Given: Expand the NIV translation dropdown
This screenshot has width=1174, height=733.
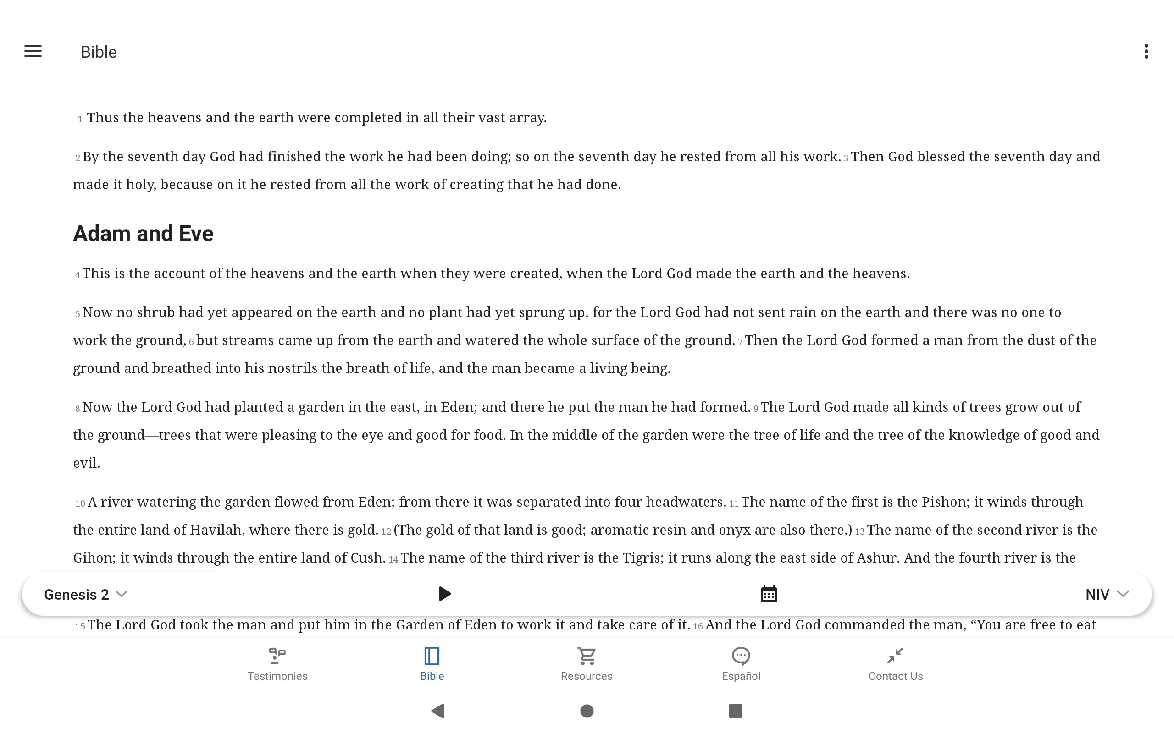Looking at the screenshot, I should point(1107,594).
